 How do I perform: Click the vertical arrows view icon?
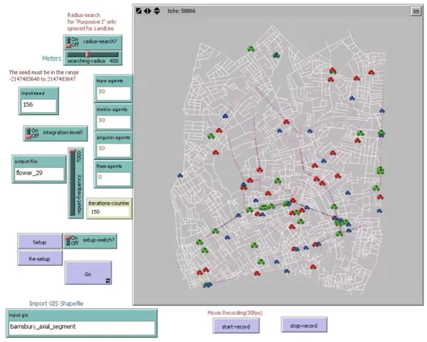point(157,11)
